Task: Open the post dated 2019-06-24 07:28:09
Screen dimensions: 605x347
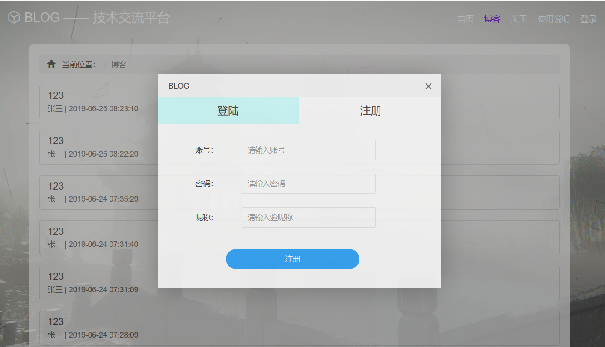Action: coord(299,329)
